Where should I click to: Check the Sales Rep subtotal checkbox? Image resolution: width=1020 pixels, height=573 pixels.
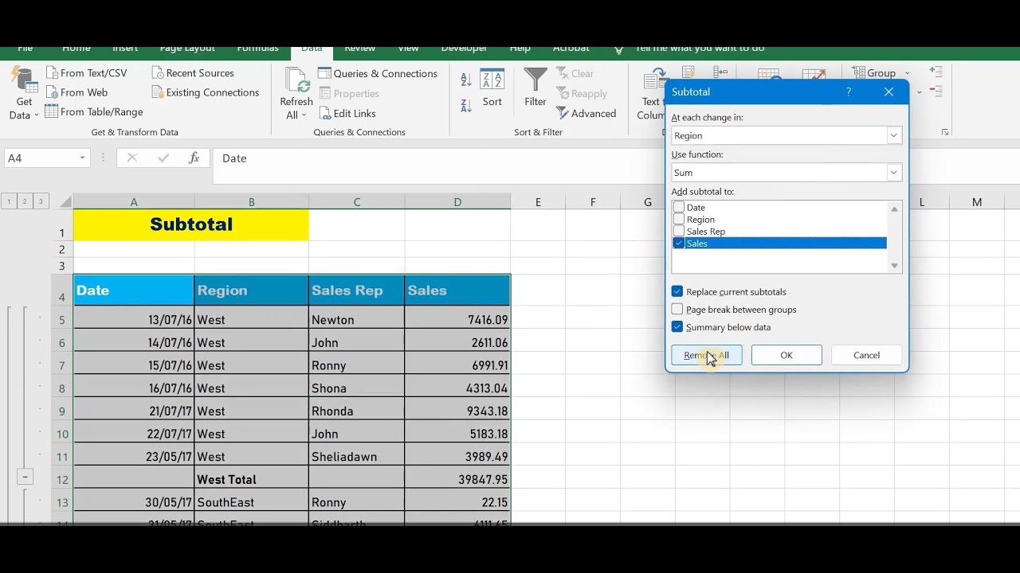pos(679,232)
